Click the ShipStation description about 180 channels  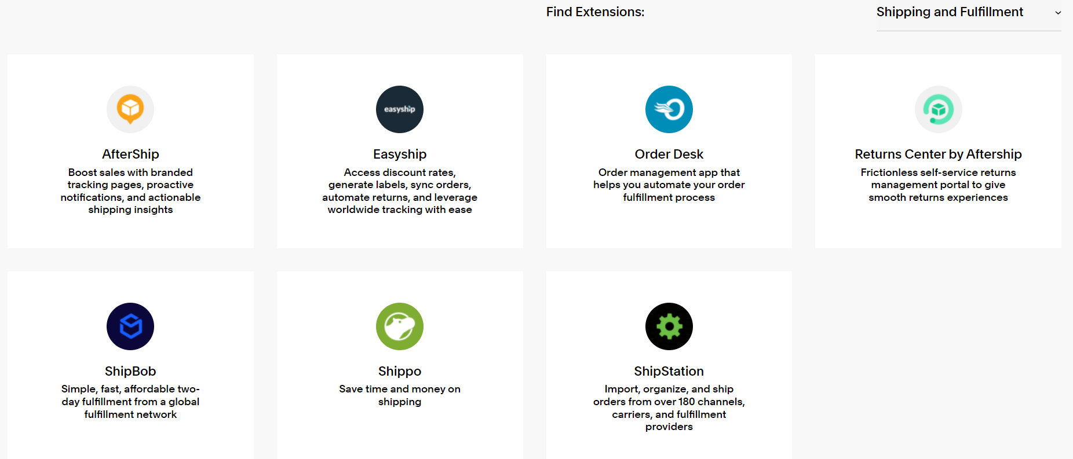coord(669,408)
